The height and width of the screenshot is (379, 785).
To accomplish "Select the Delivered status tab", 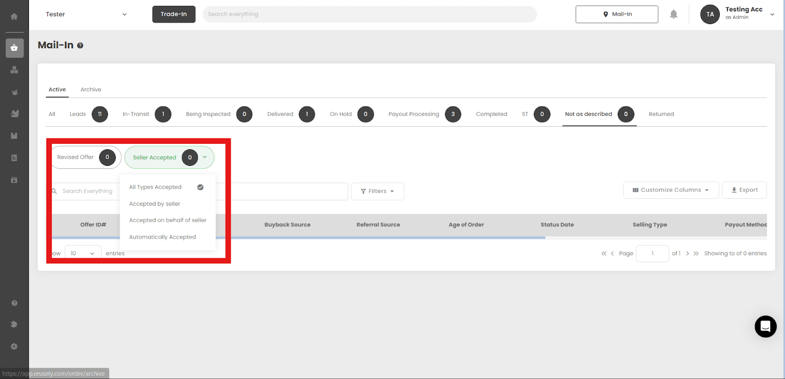I will 290,114.
